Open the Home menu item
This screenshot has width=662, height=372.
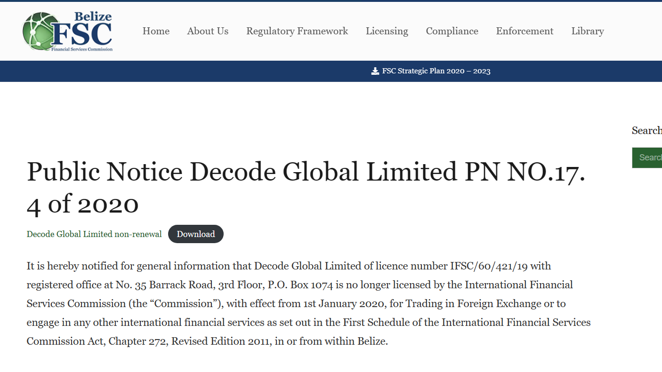pyautogui.click(x=156, y=31)
